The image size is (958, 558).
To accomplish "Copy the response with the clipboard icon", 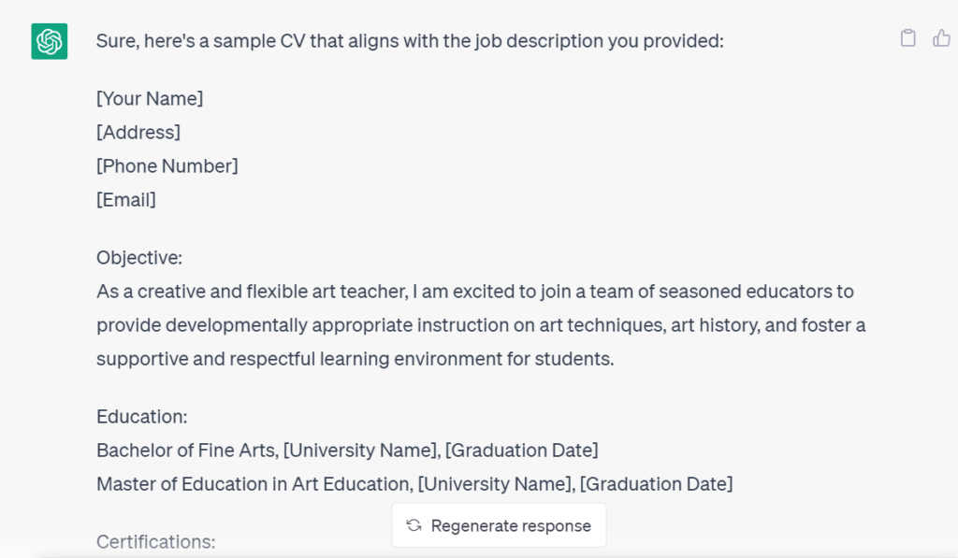I will pos(907,38).
